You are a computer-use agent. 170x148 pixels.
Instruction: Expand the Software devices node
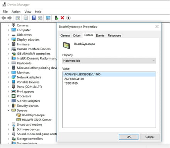(x=8, y=129)
